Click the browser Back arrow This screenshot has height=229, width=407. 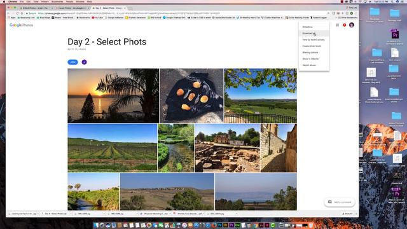coord(8,13)
